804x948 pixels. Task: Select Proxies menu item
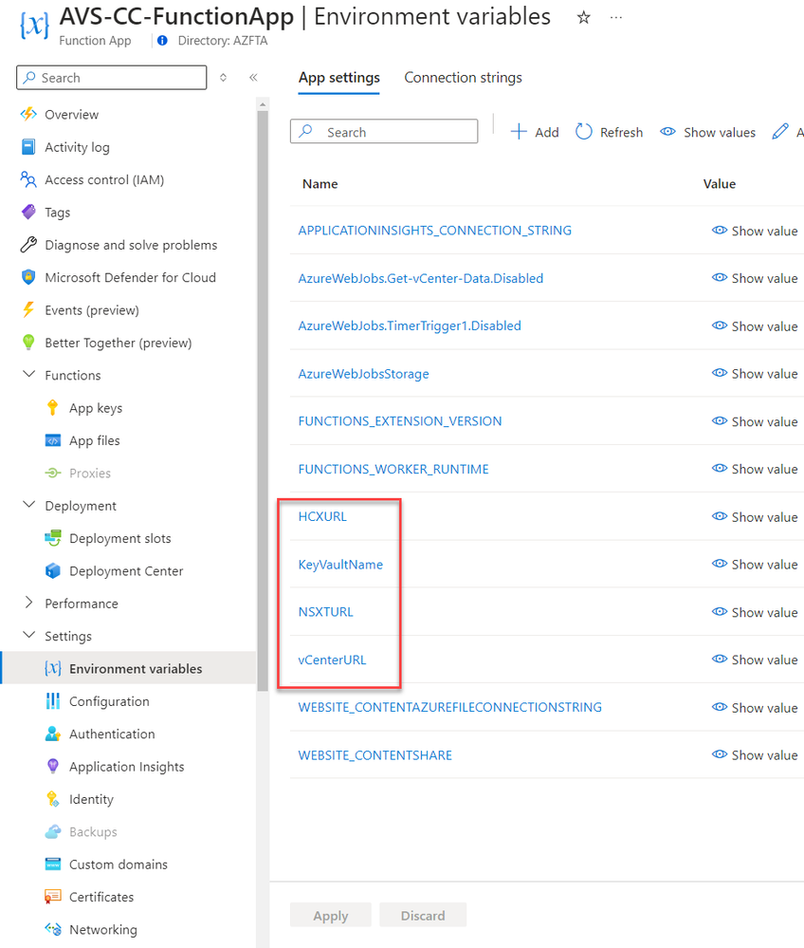tap(89, 474)
